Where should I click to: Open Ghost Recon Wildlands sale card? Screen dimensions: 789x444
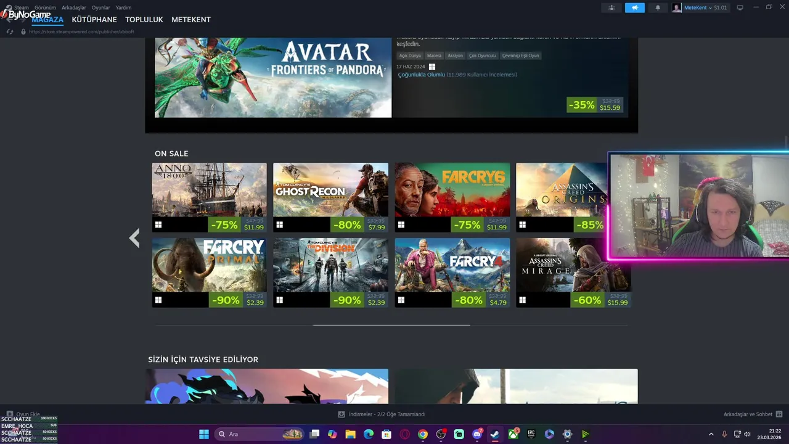coord(330,197)
